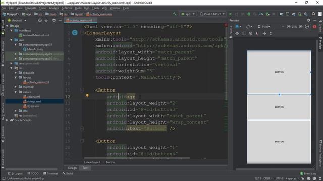Click the Project Structure folder icon in toolbar
Viewport: 323px width, 181px height.
[281, 14]
